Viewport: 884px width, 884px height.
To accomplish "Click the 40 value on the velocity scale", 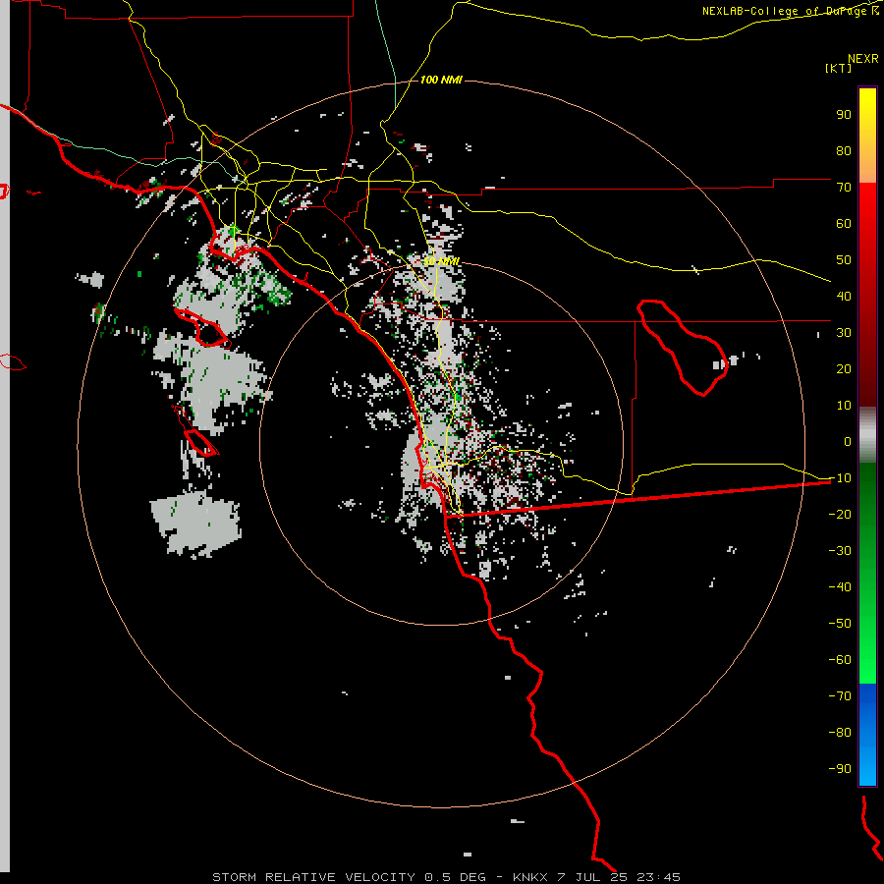I will coord(844,296).
